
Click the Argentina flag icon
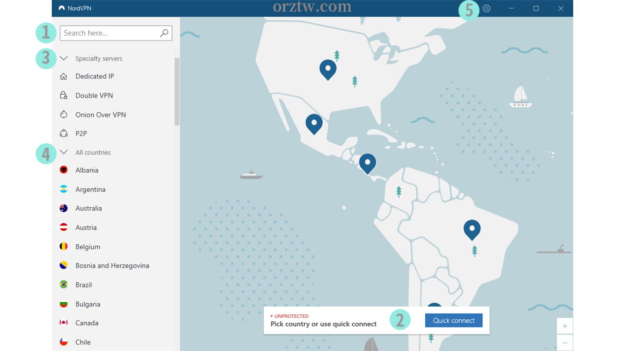(63, 189)
